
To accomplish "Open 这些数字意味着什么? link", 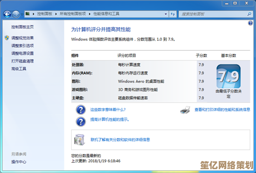I will point(108,110).
